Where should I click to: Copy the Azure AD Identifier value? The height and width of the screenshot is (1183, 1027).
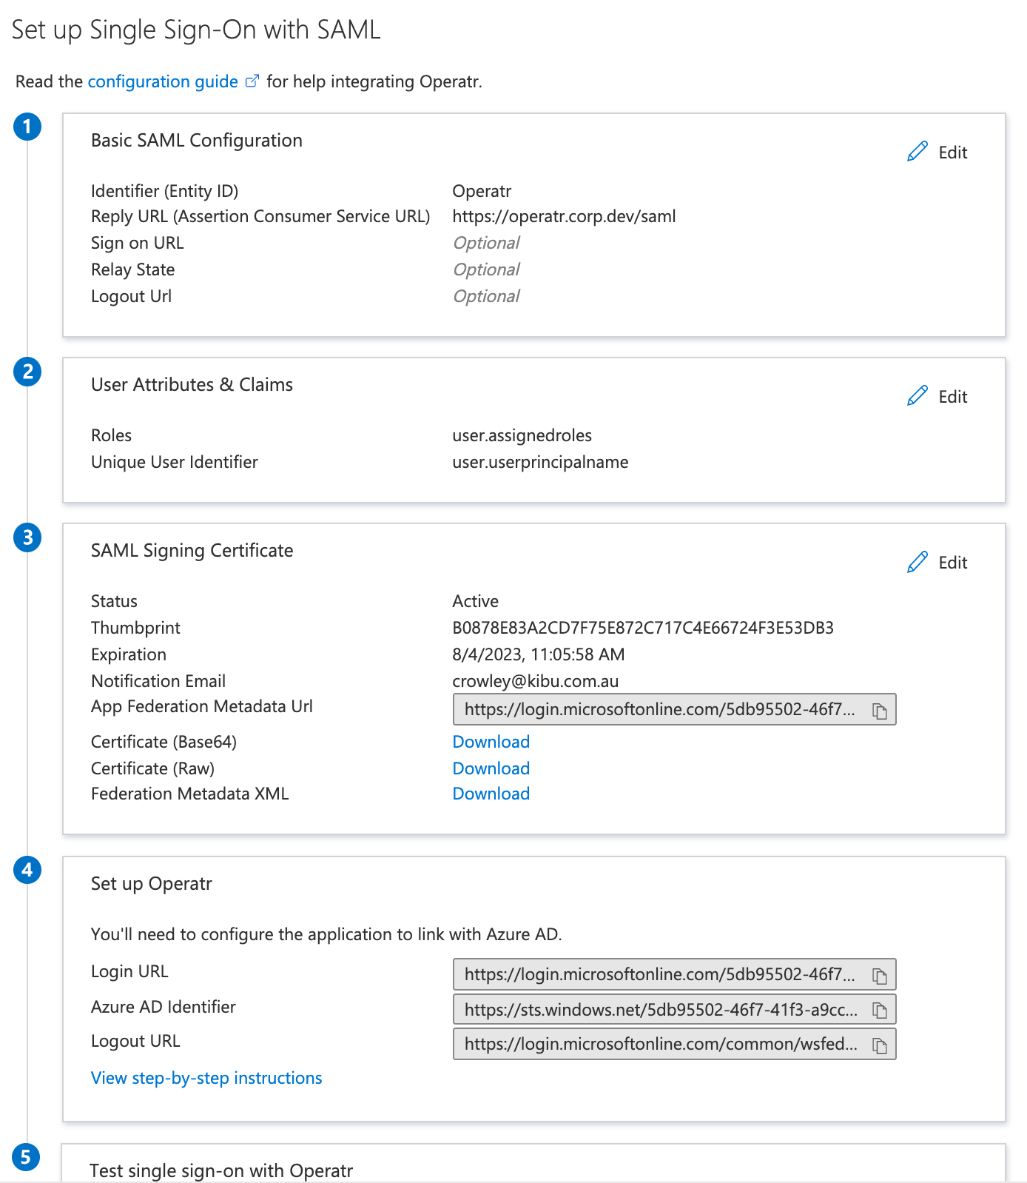880,1010
